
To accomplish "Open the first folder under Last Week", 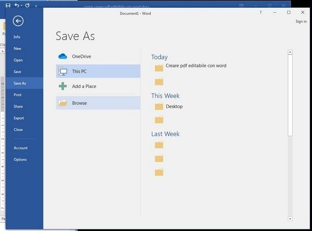I will tap(159, 145).
